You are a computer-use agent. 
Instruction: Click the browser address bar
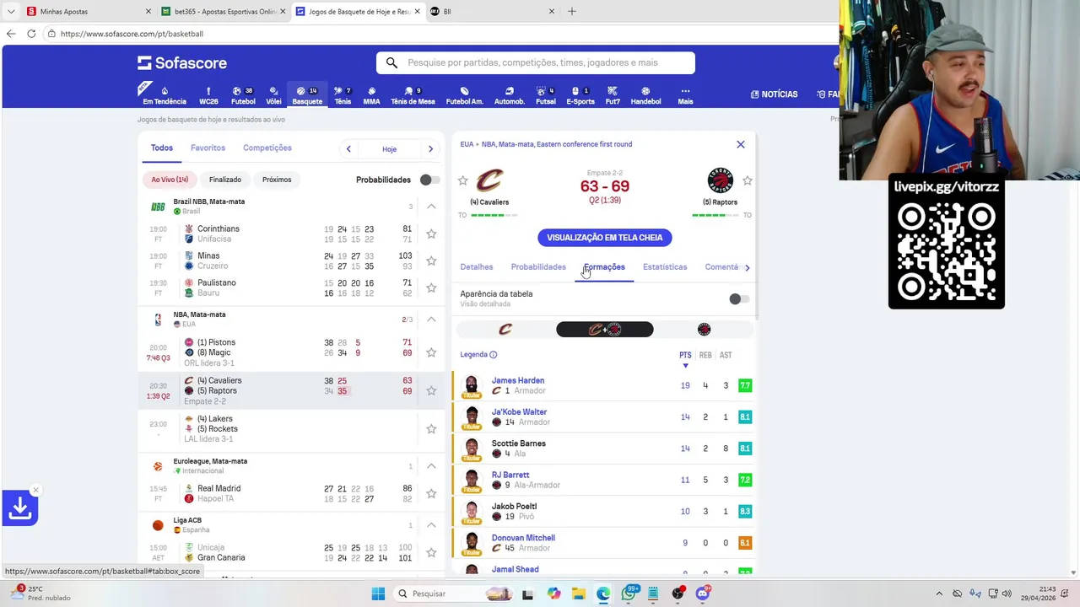439,34
